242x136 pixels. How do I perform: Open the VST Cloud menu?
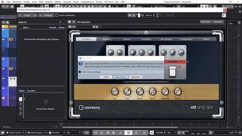coord(109,2)
